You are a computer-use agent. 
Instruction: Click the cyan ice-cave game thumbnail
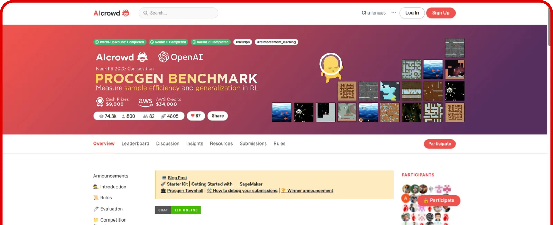390,91
